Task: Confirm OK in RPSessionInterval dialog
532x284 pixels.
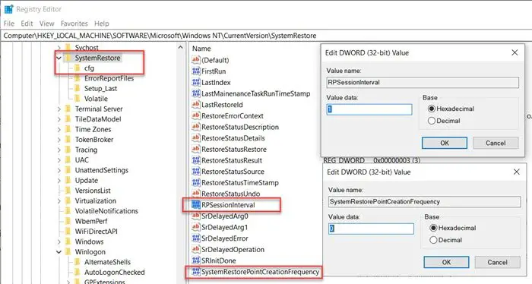Action: (445, 143)
